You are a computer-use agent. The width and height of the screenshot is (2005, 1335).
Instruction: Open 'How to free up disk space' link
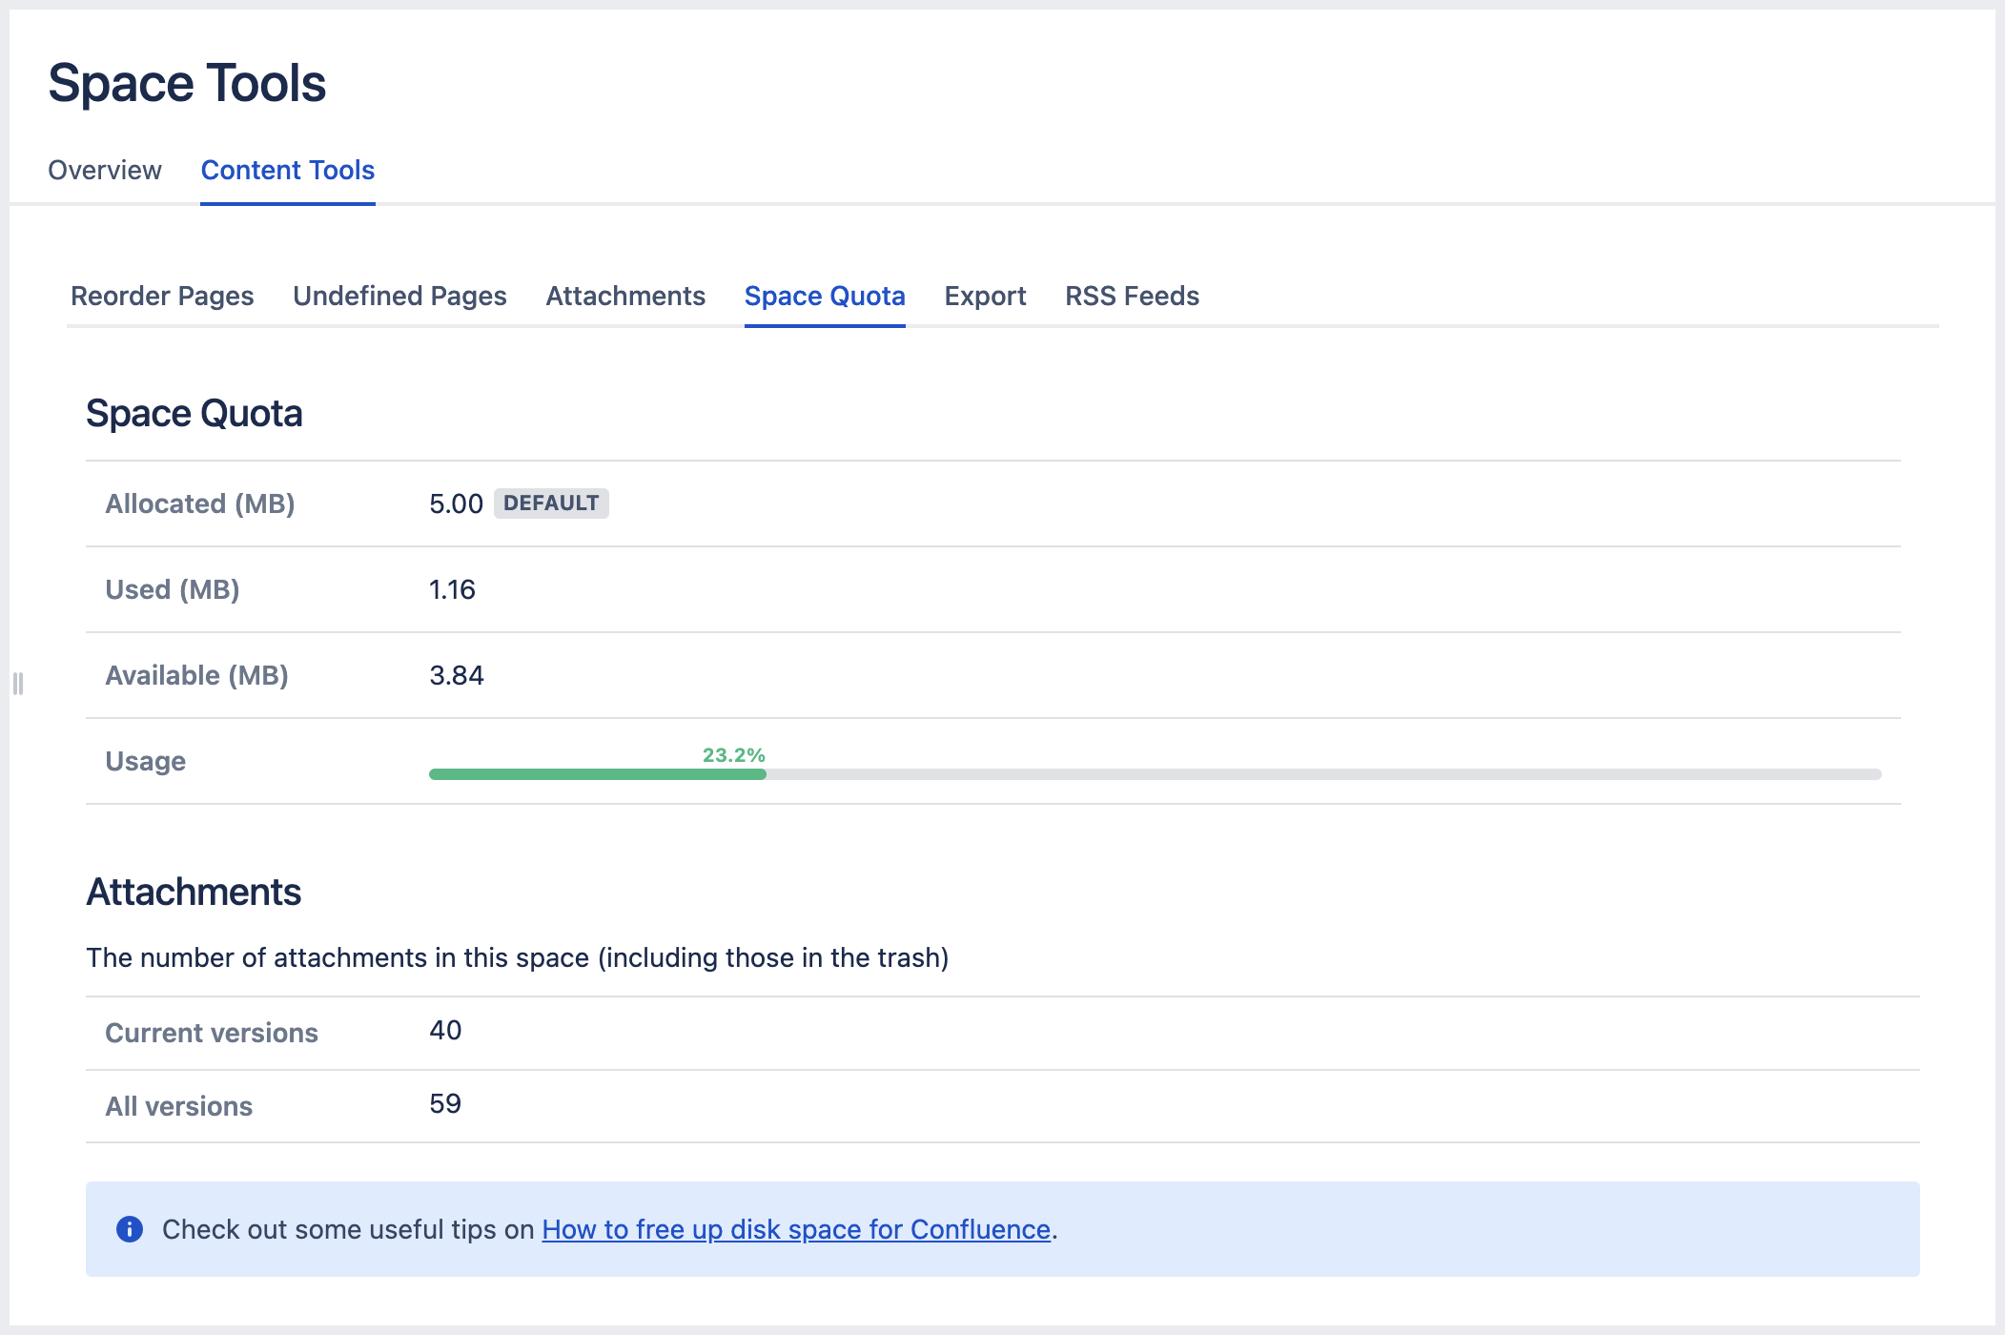tap(796, 1230)
